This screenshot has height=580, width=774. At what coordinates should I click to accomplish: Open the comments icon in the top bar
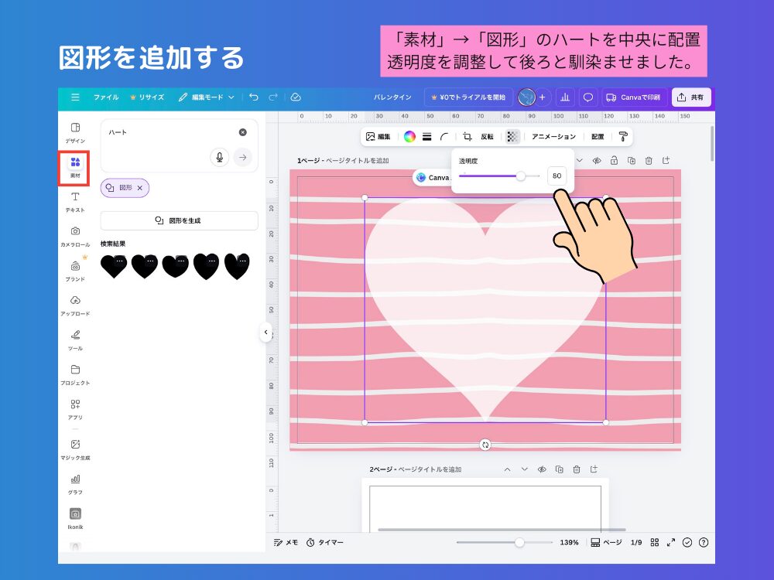coord(588,97)
